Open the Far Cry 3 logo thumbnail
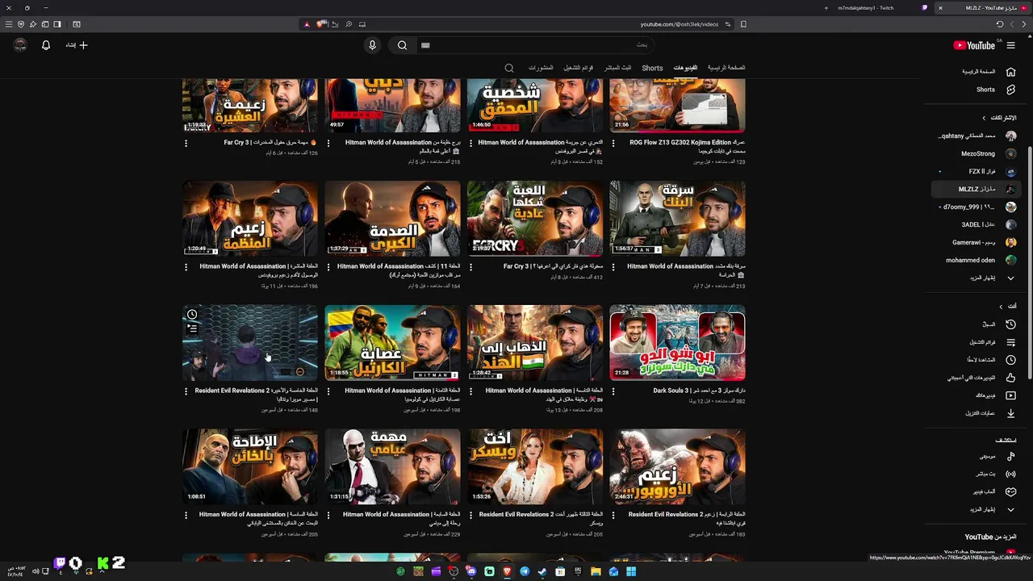The height and width of the screenshot is (581, 1033). tap(535, 219)
